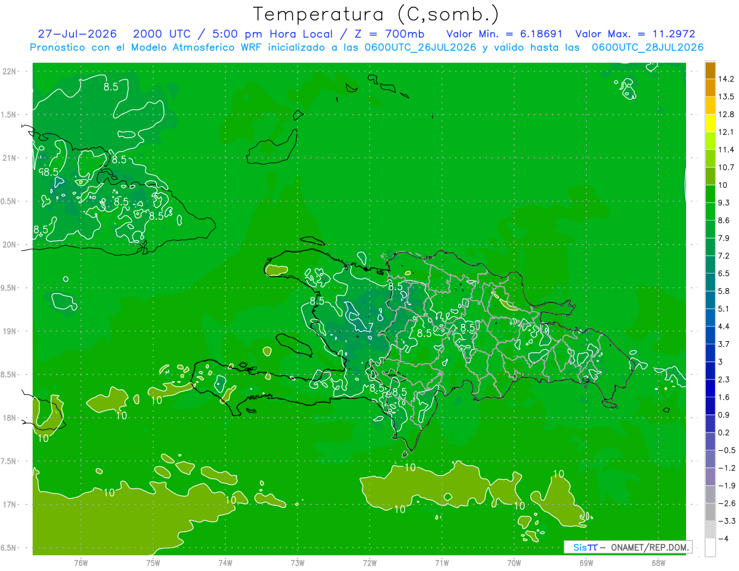Click the color bar segment between 13.5 and 14.2

click(x=710, y=87)
